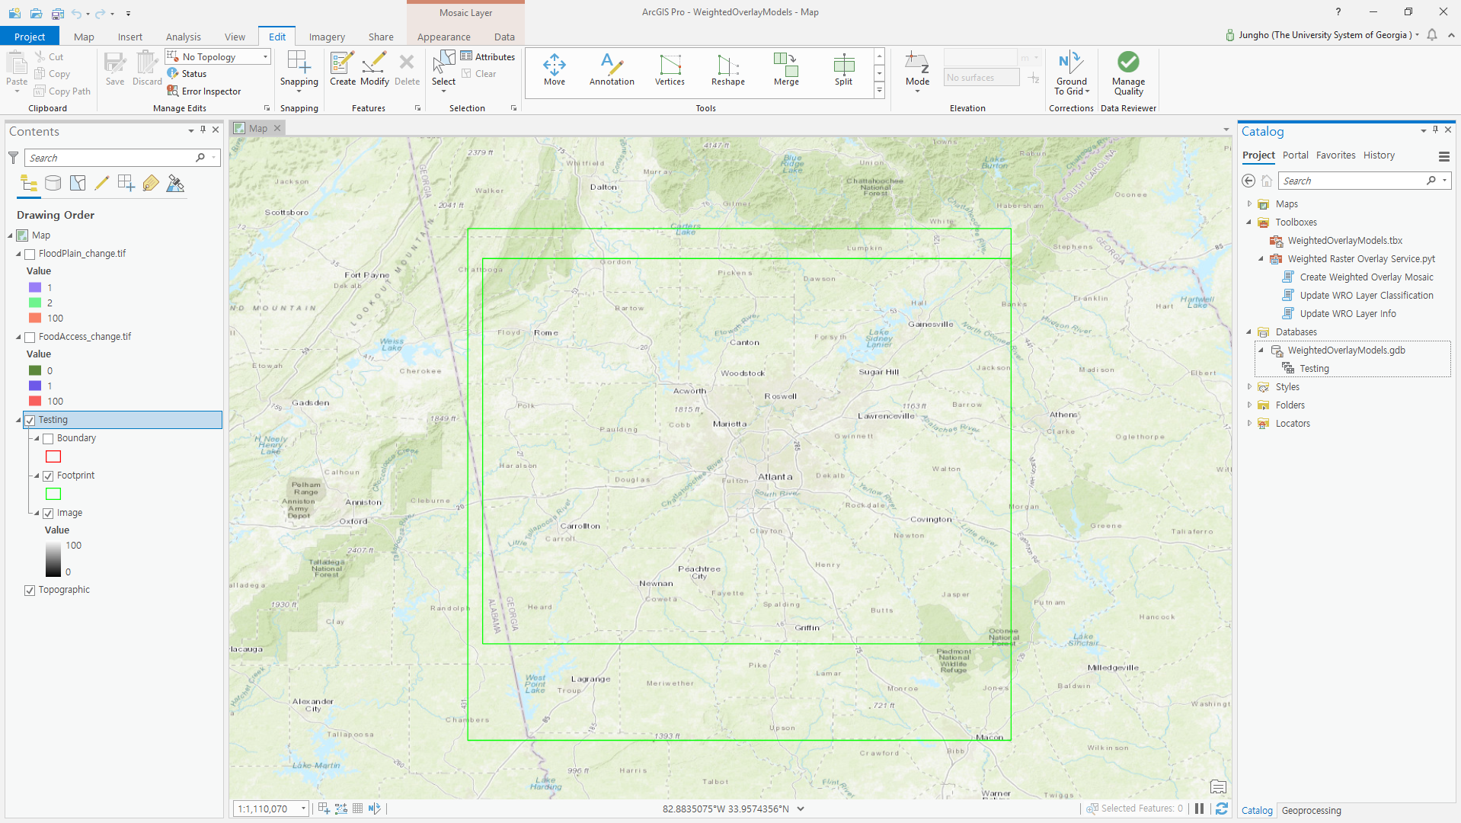Choose the Split tool
Image resolution: width=1461 pixels, height=823 pixels.
click(x=843, y=69)
